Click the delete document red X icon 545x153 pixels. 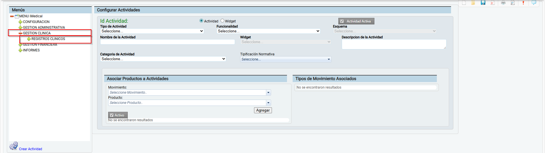(x=492, y=3)
